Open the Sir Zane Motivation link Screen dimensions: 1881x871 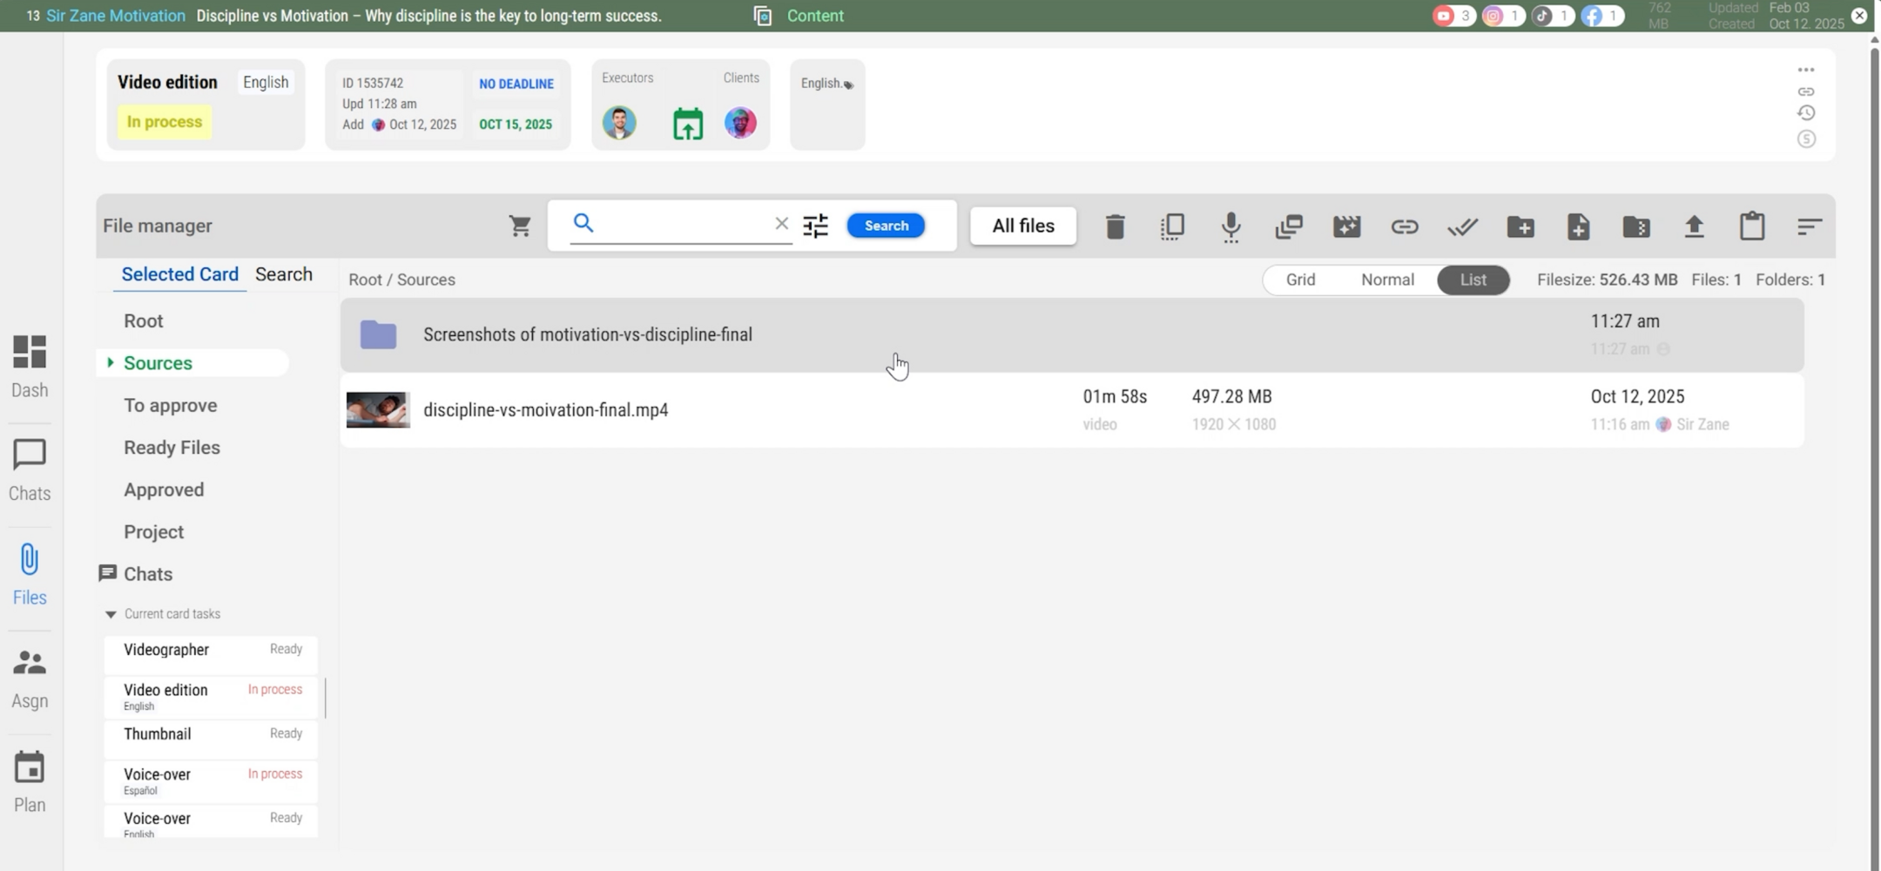(x=116, y=16)
